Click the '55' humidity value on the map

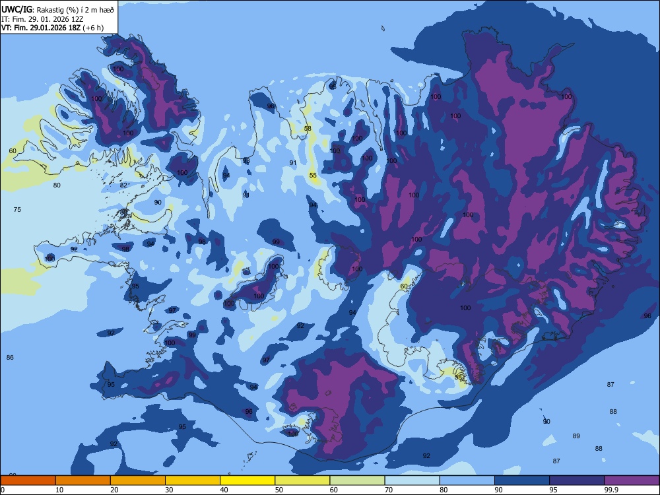[313, 176]
